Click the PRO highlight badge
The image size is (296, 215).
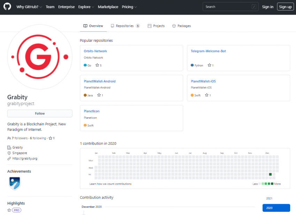tap(16, 210)
